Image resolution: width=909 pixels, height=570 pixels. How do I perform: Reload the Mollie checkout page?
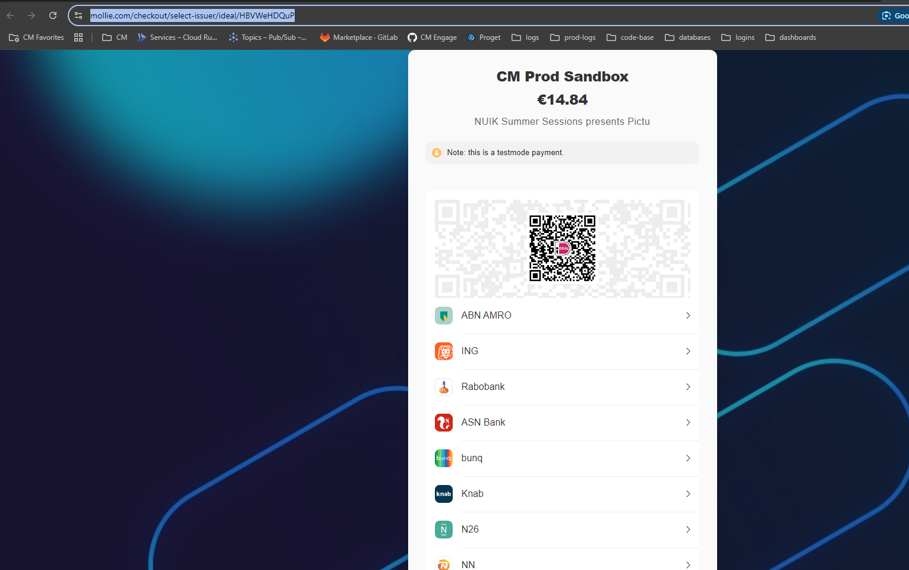click(53, 15)
